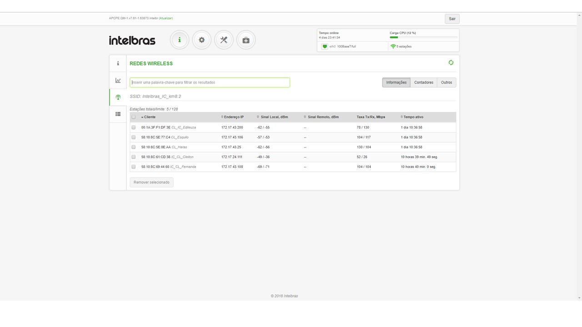The image size is (582, 327).
Task: Sort by Sinal Local, dBm column
Action: point(272,117)
